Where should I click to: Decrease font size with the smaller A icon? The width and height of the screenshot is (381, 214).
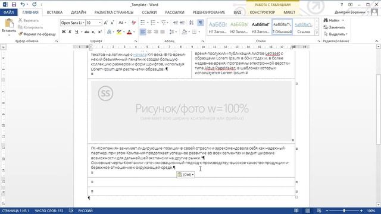pos(112,23)
